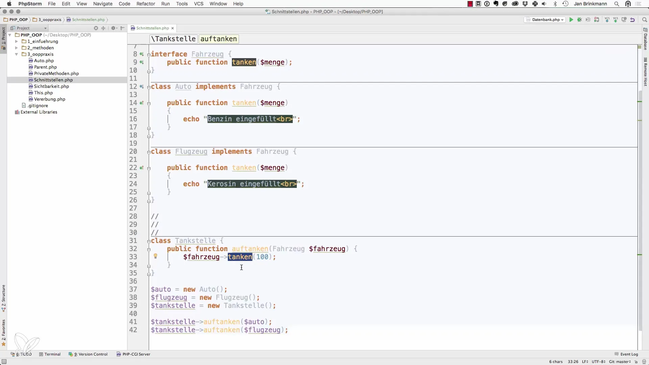Open Remote Host side panel tab

[645, 72]
